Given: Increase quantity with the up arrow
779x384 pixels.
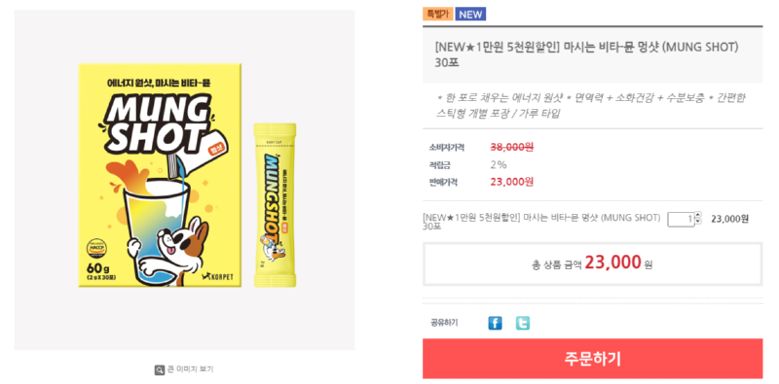Looking at the screenshot, I should pyautogui.click(x=698, y=216).
